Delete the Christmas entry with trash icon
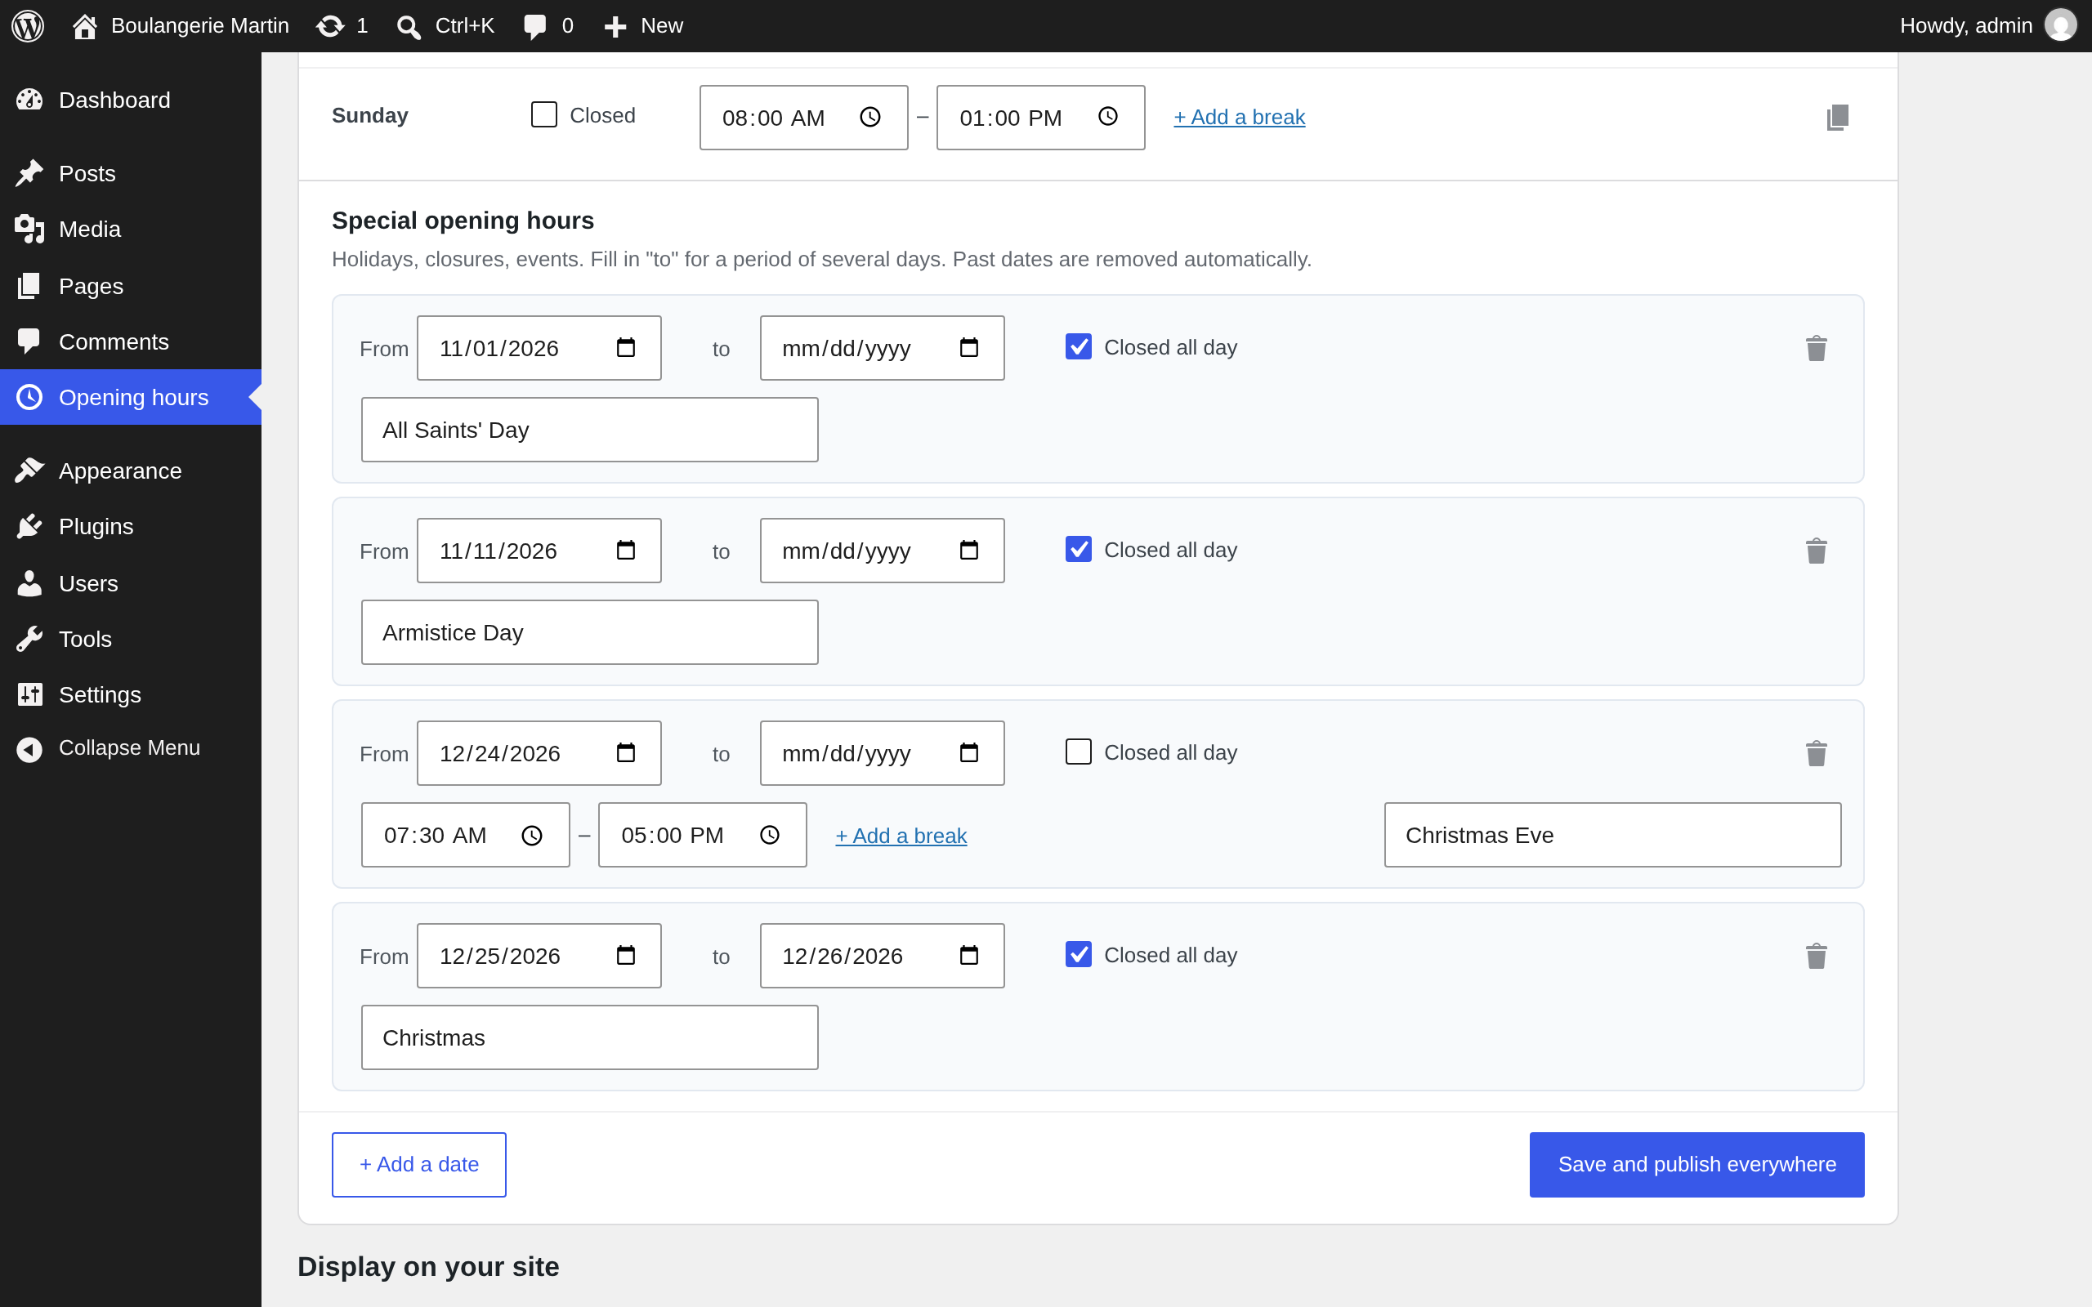Image resolution: width=2092 pixels, height=1307 pixels. pos(1817,955)
